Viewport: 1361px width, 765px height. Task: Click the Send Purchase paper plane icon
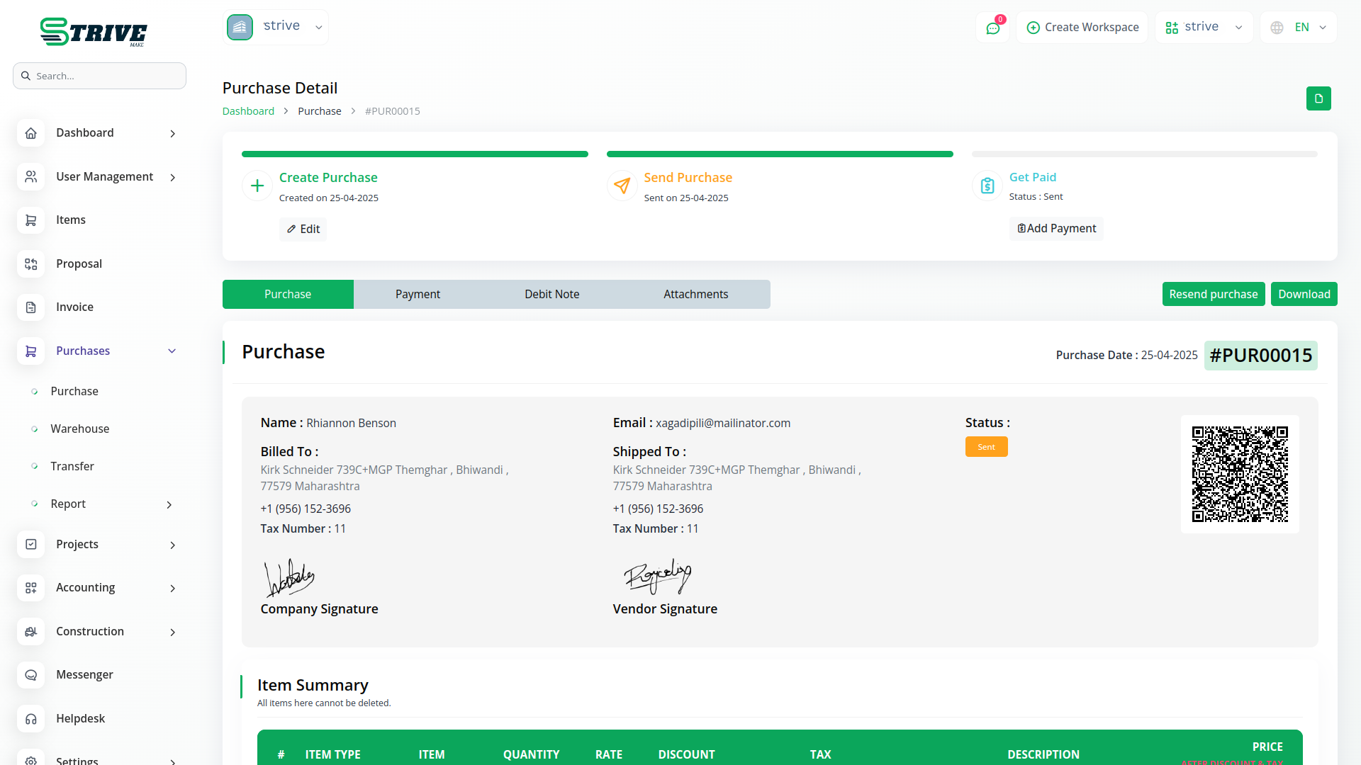(622, 186)
